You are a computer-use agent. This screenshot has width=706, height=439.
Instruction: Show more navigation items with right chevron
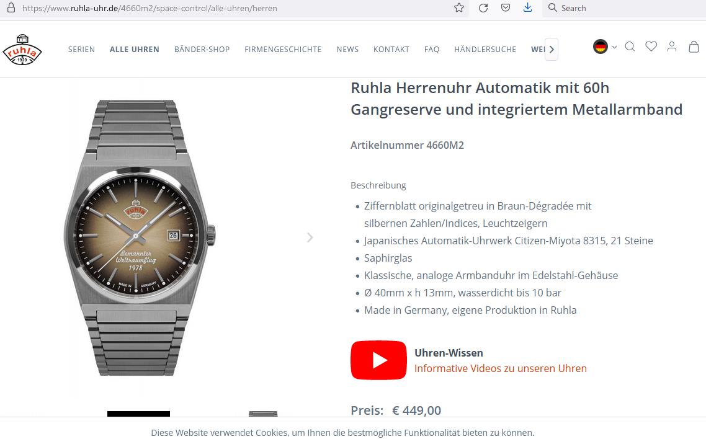(x=552, y=50)
